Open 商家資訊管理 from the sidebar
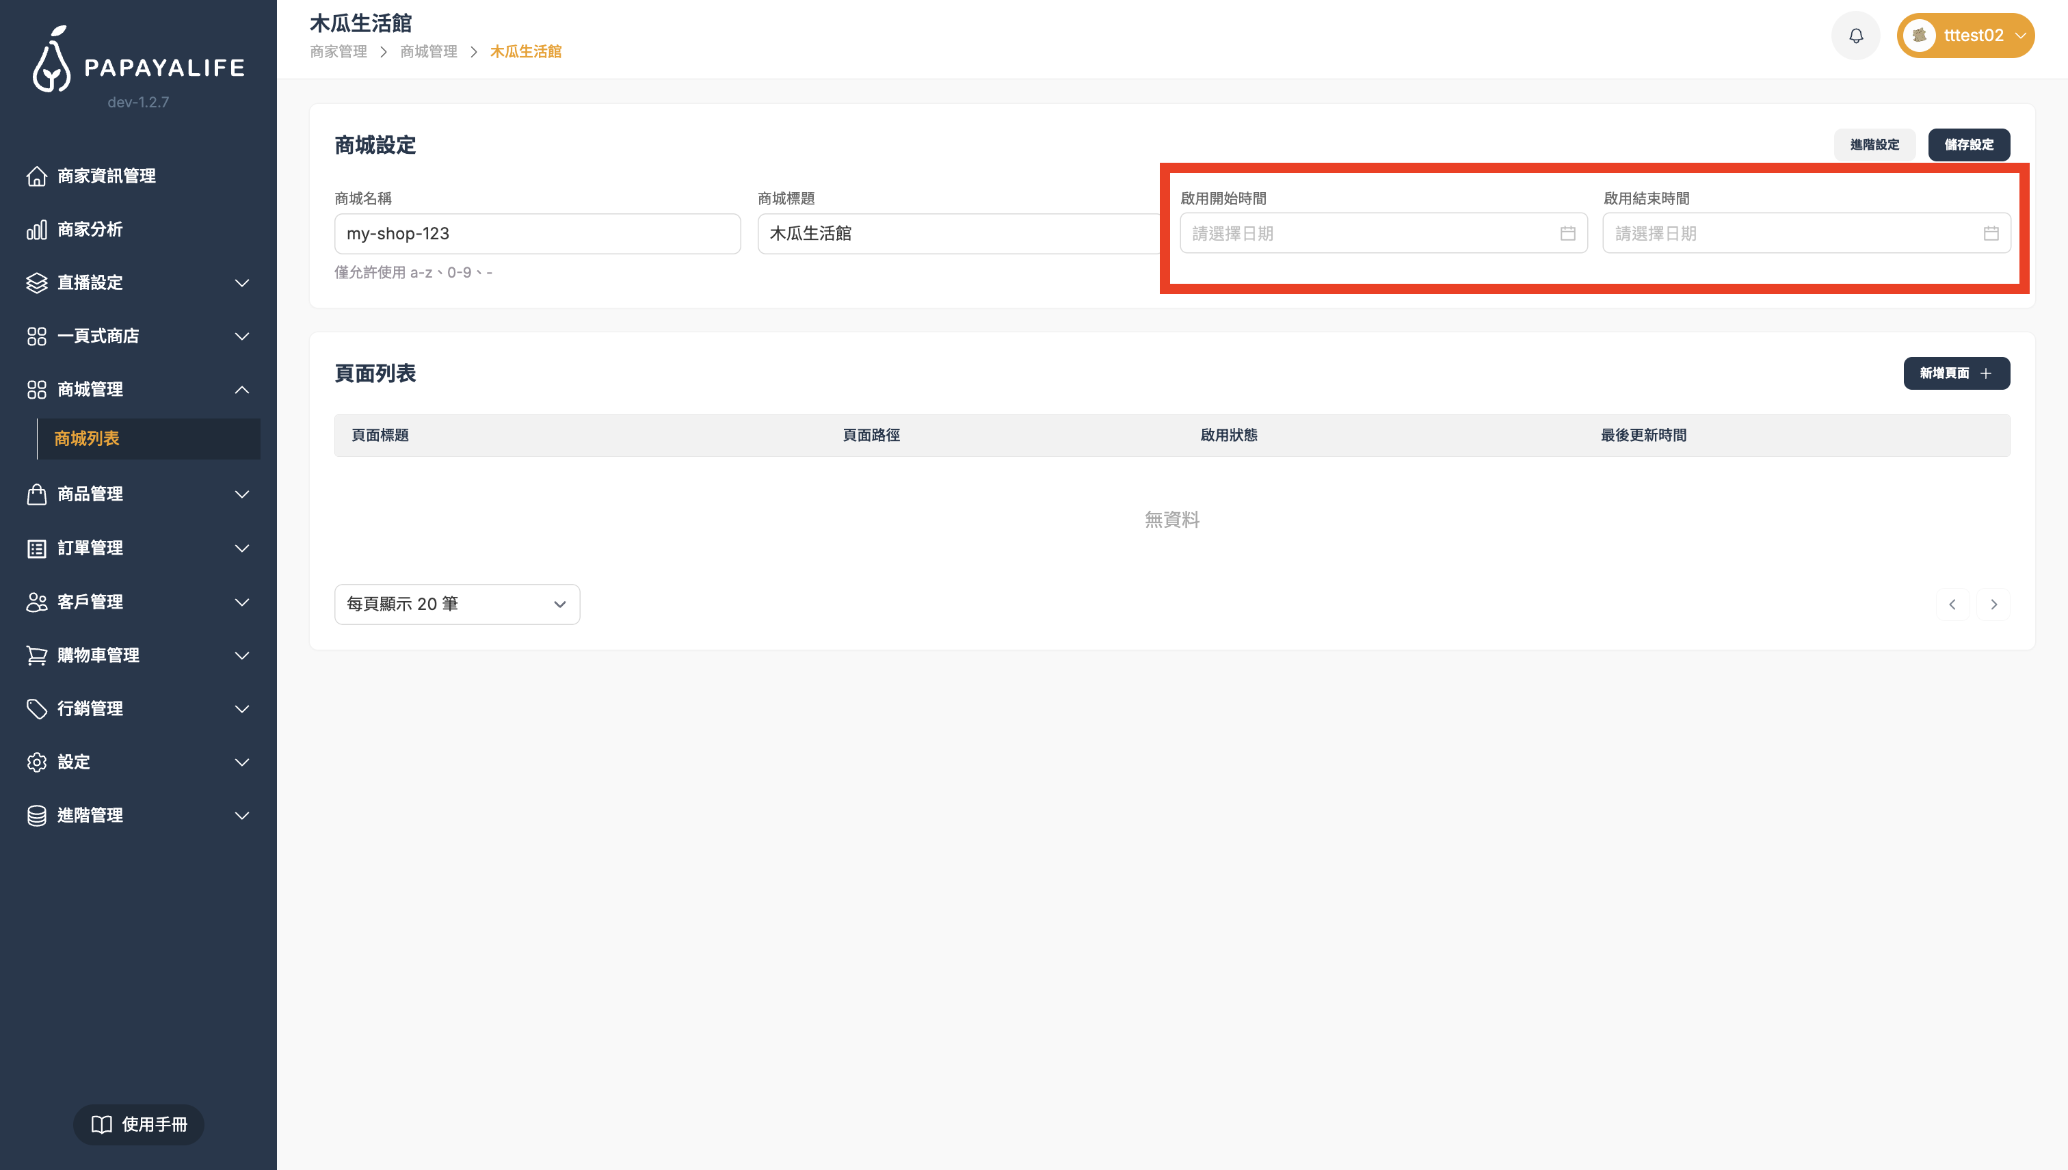The image size is (2068, 1170). [106, 176]
